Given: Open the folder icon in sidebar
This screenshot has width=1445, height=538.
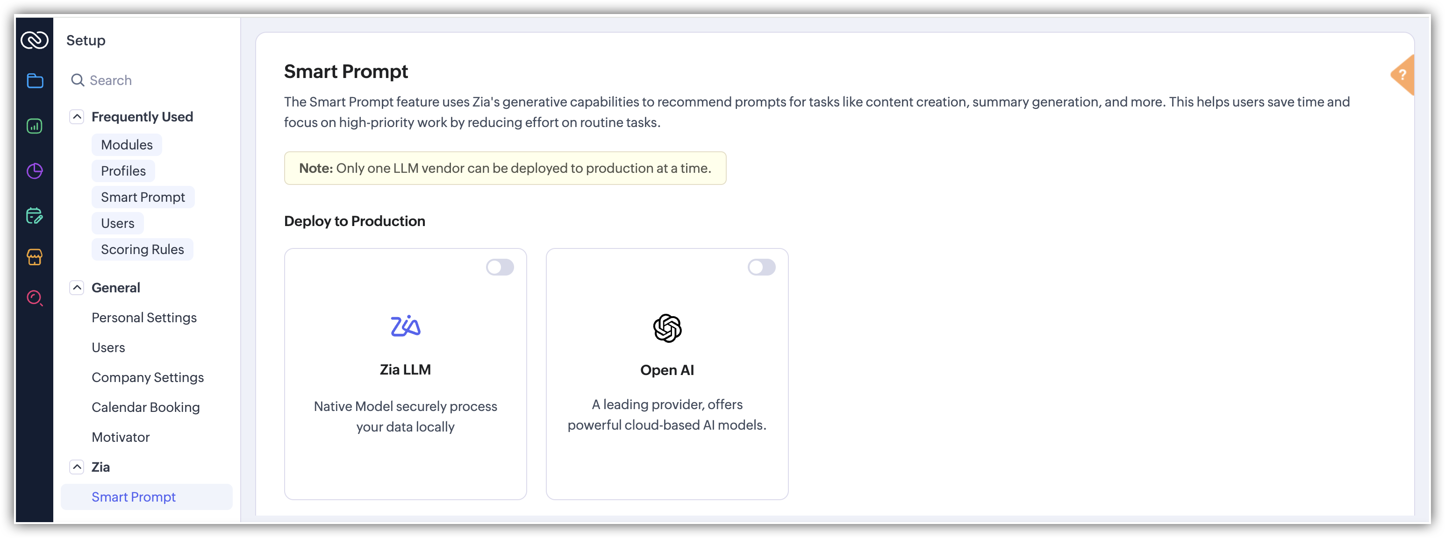Looking at the screenshot, I should 35,81.
